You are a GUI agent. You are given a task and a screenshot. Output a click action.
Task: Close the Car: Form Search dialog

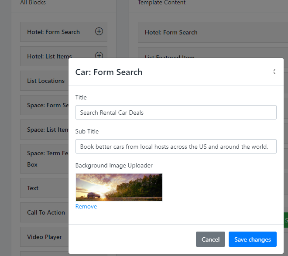[274, 72]
